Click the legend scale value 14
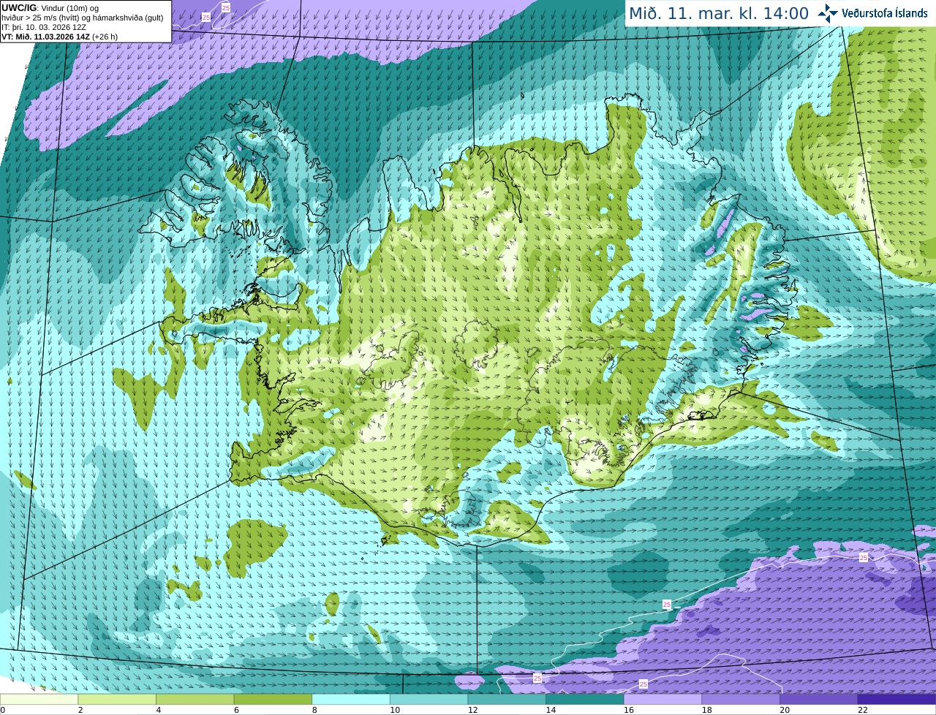 click(x=551, y=710)
